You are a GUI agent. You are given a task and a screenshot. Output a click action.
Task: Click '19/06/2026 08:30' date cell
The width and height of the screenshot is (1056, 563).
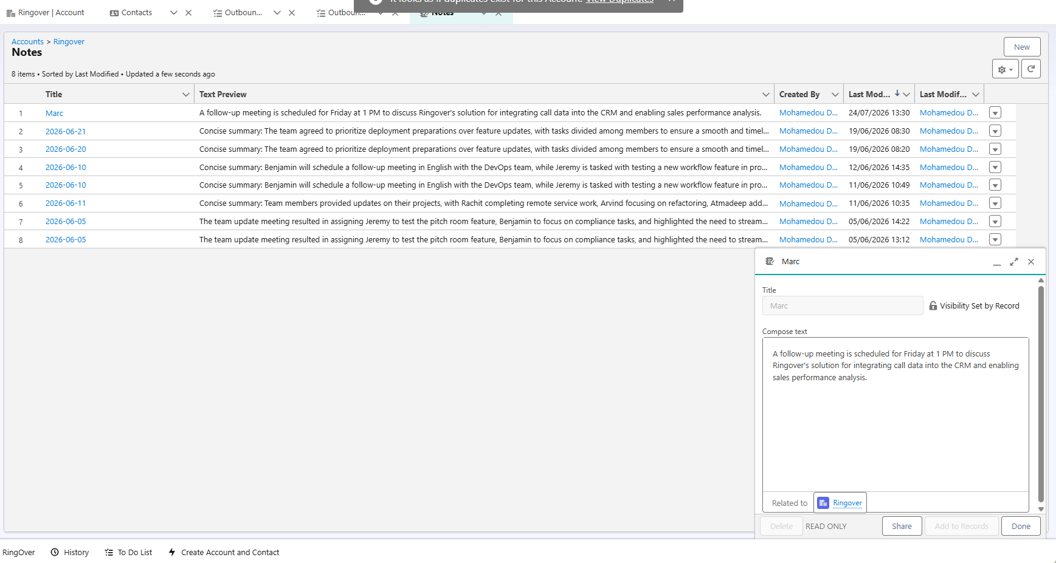[879, 131]
